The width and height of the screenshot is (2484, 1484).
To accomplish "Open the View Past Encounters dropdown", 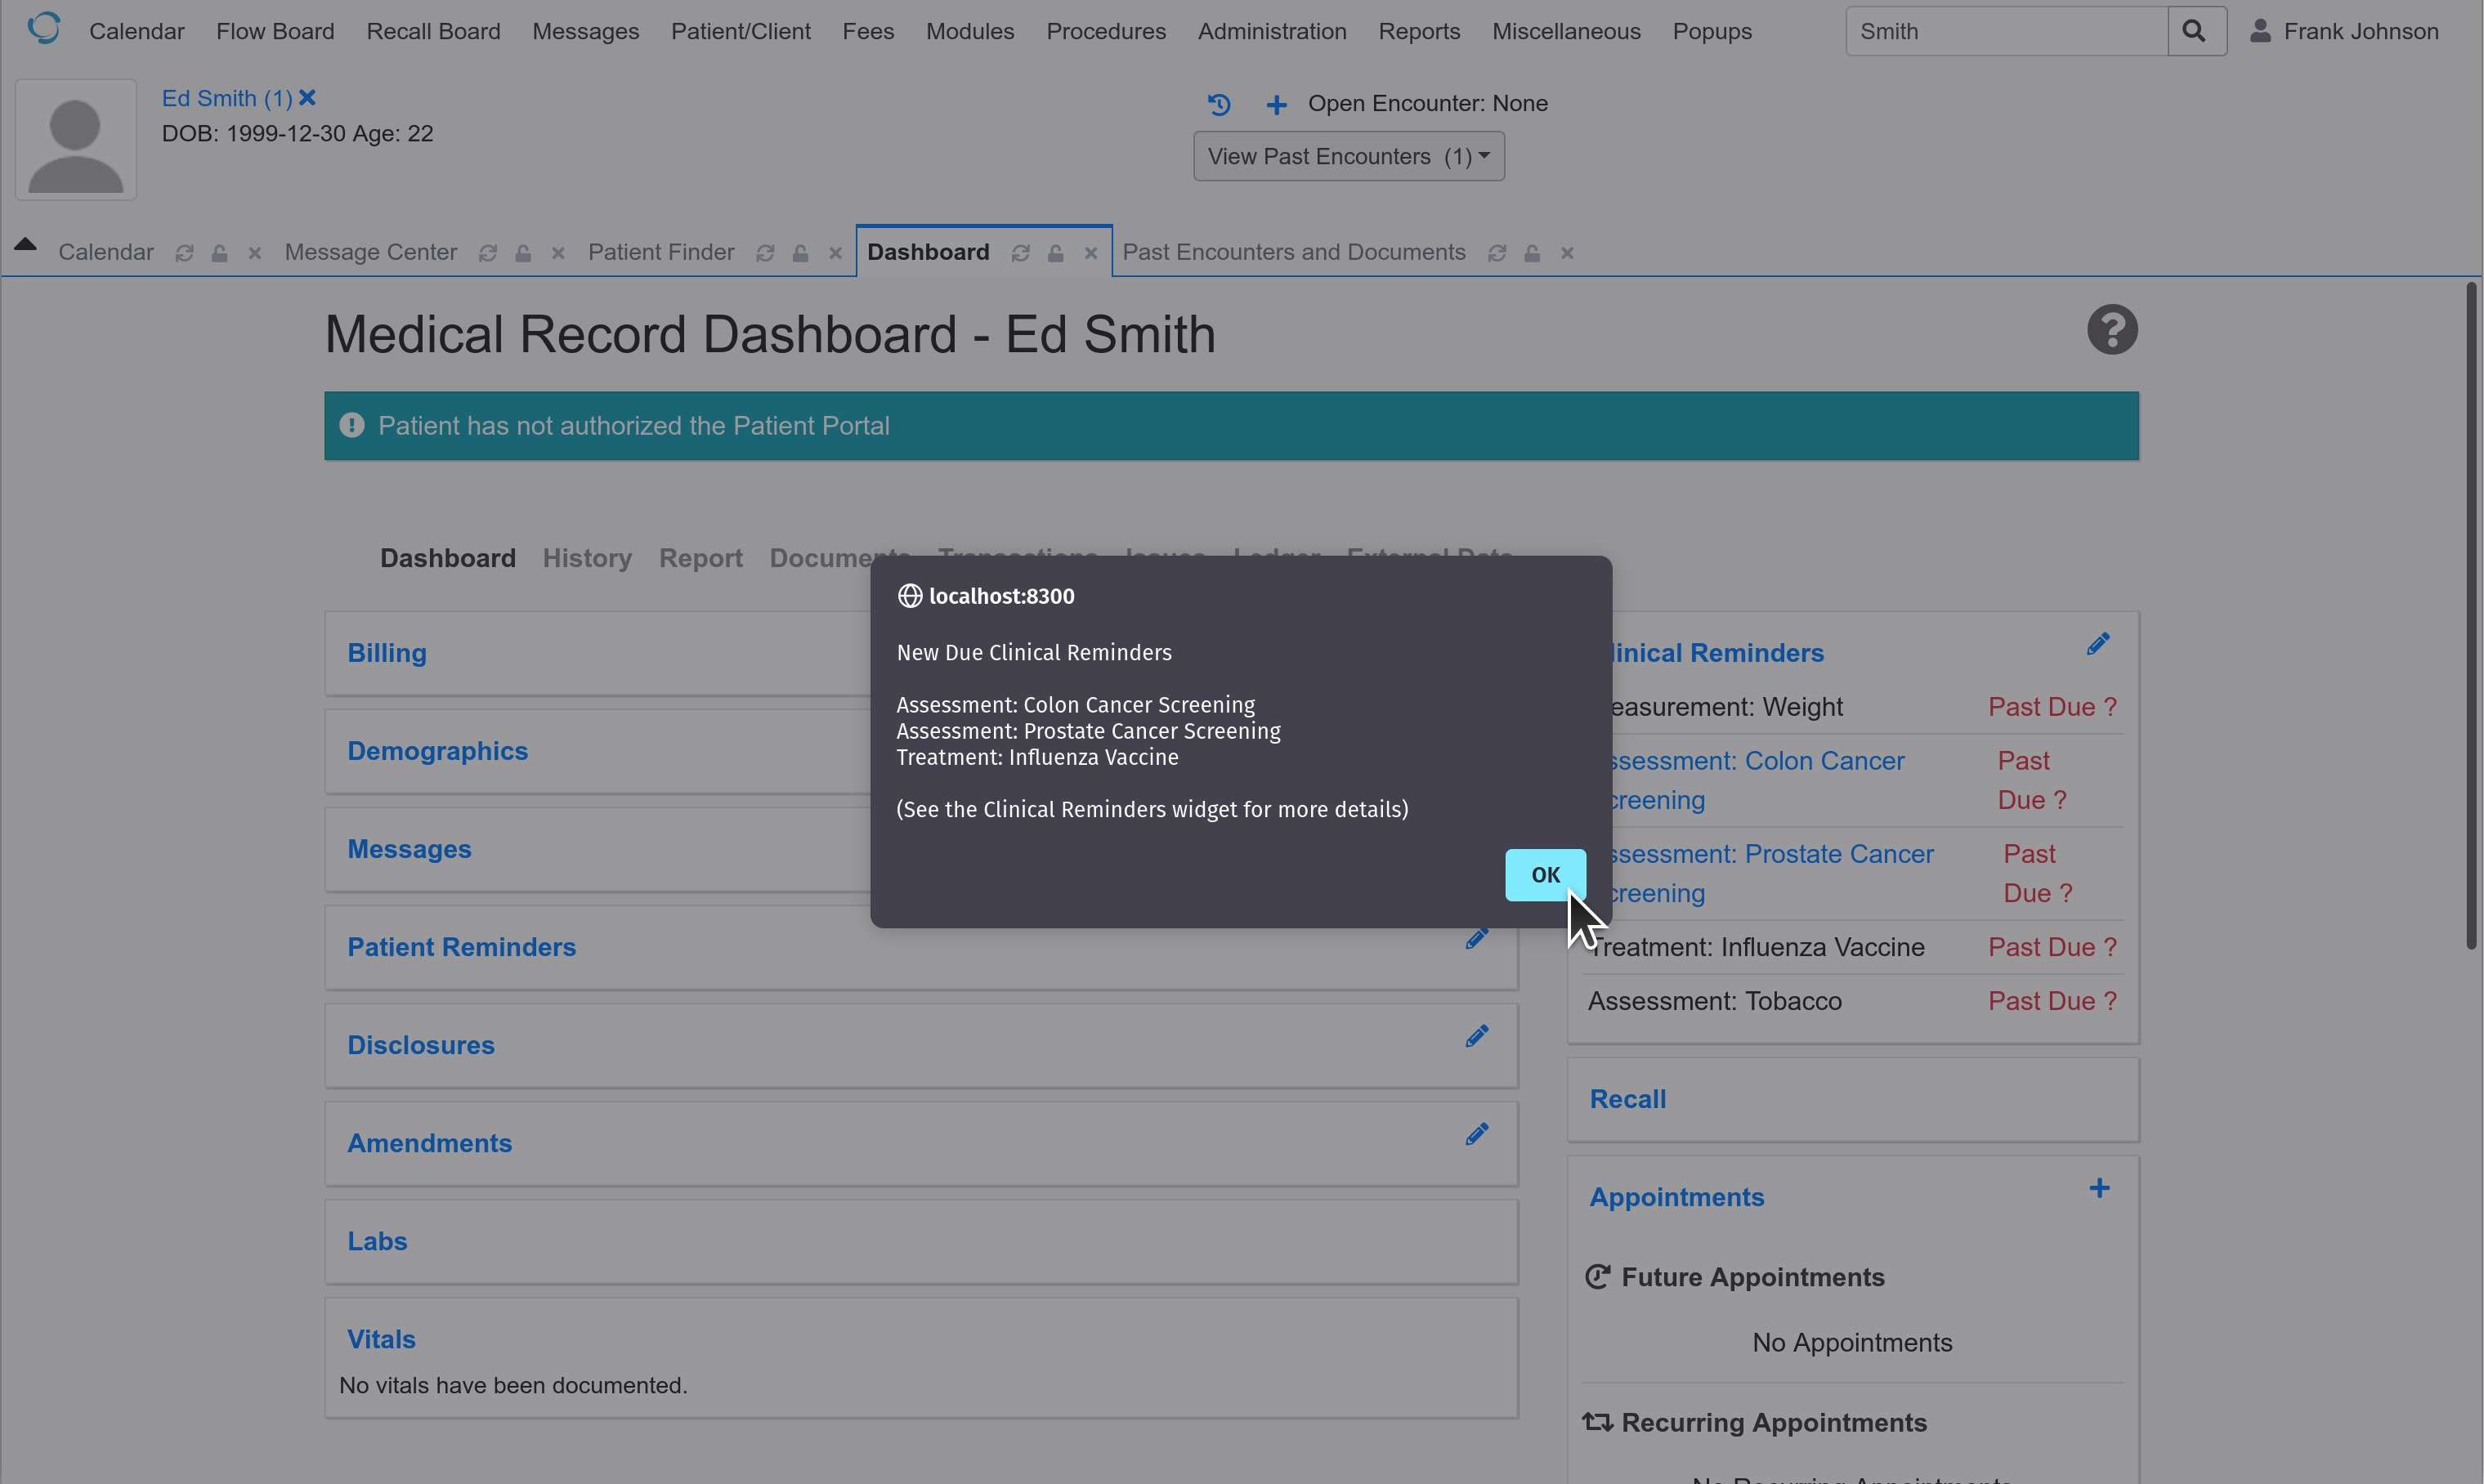I will point(1348,157).
